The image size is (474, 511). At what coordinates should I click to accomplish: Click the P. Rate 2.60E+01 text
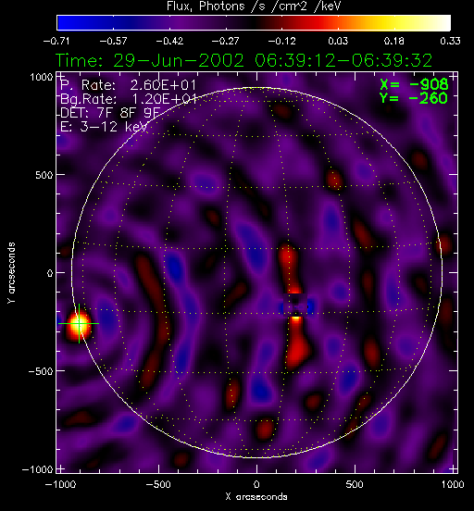coord(128,85)
